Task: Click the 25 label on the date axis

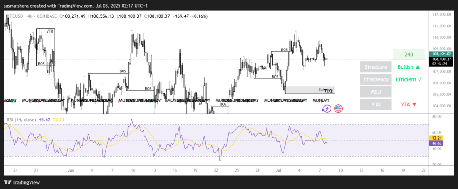Action: pos(237,170)
